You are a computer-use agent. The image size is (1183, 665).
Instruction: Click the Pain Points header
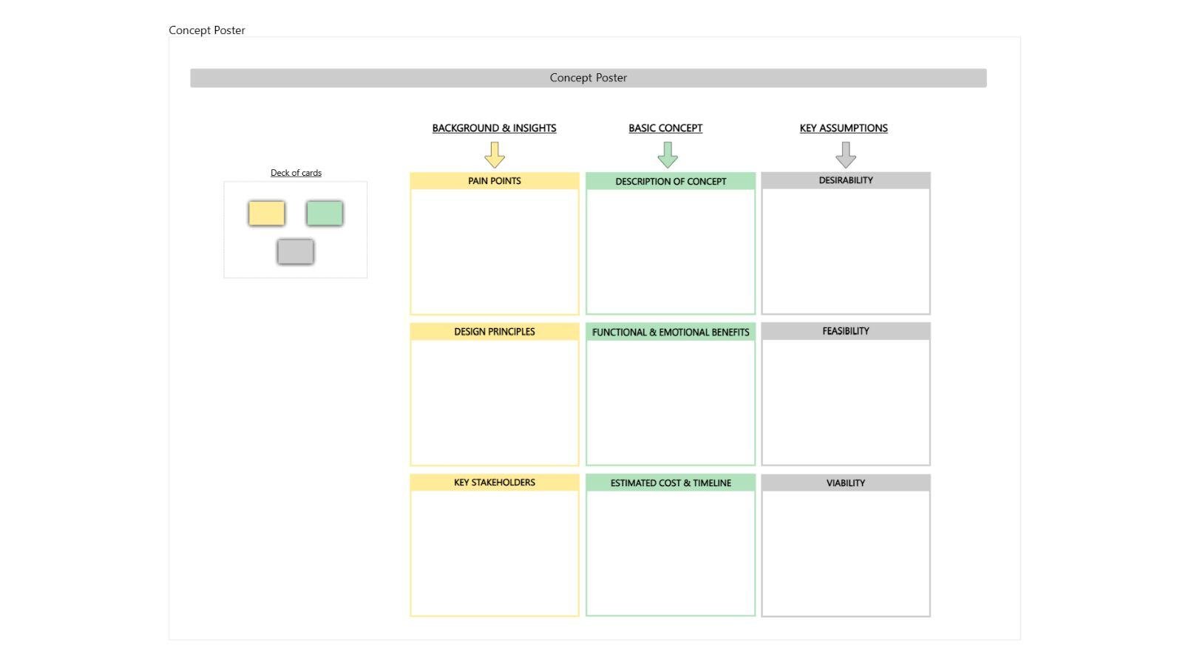click(x=495, y=181)
